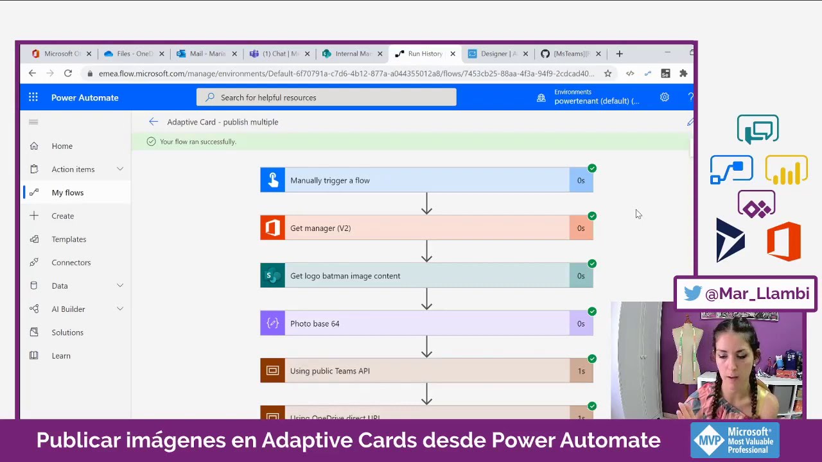
Task: Open Solutions in the sidebar
Action: point(67,332)
